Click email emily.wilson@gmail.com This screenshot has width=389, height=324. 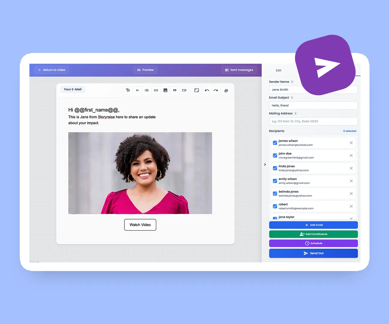(x=294, y=183)
